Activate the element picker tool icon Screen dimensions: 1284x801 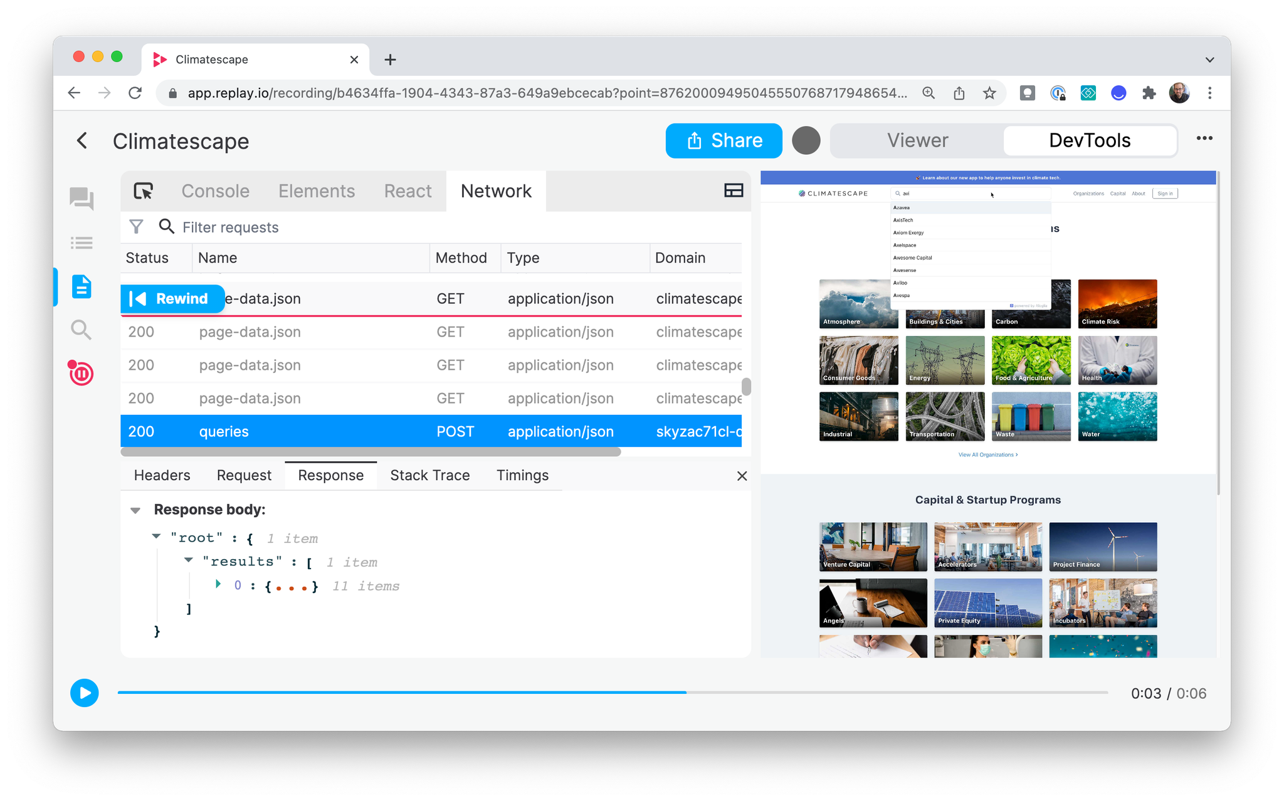144,191
